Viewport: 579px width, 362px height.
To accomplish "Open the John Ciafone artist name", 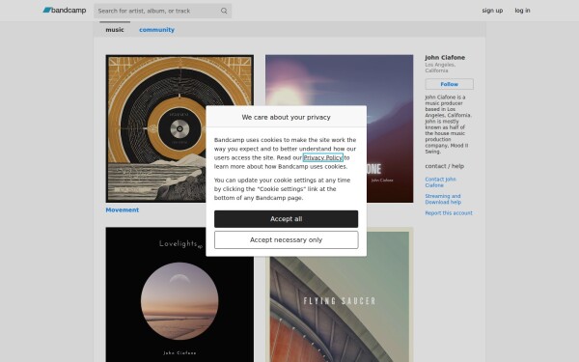I will 445,57.
